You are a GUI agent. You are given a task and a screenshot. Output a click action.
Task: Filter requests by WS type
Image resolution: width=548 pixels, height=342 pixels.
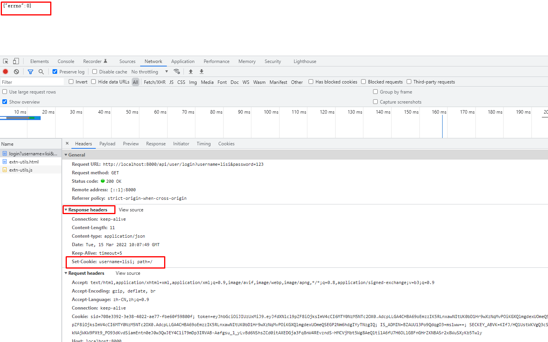point(246,82)
